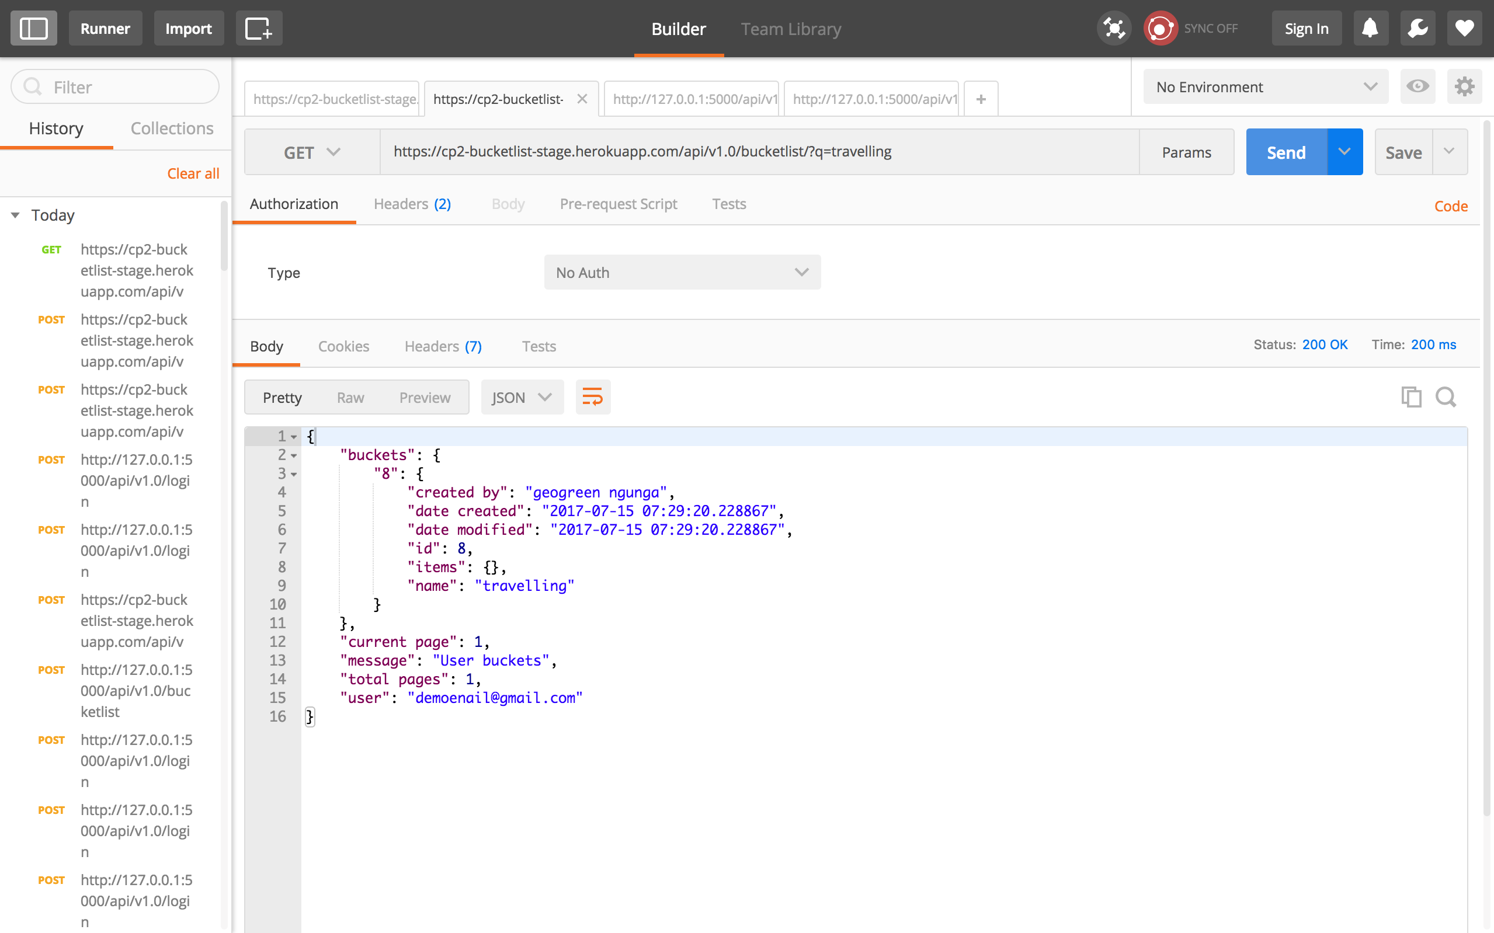1494x933 pixels.
Task: Click the Clear all link
Action: (x=193, y=173)
